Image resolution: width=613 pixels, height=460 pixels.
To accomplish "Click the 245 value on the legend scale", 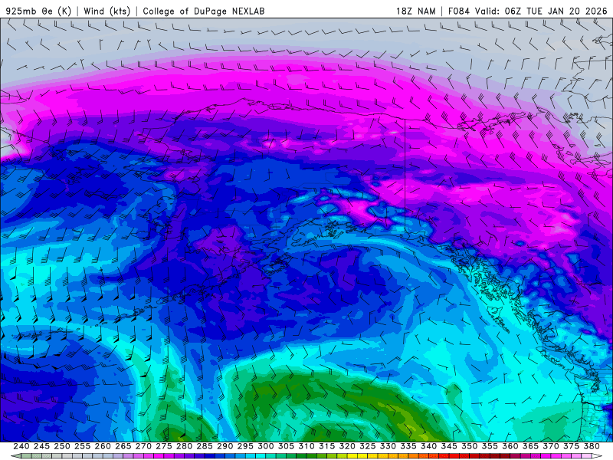I will pos(41,446).
